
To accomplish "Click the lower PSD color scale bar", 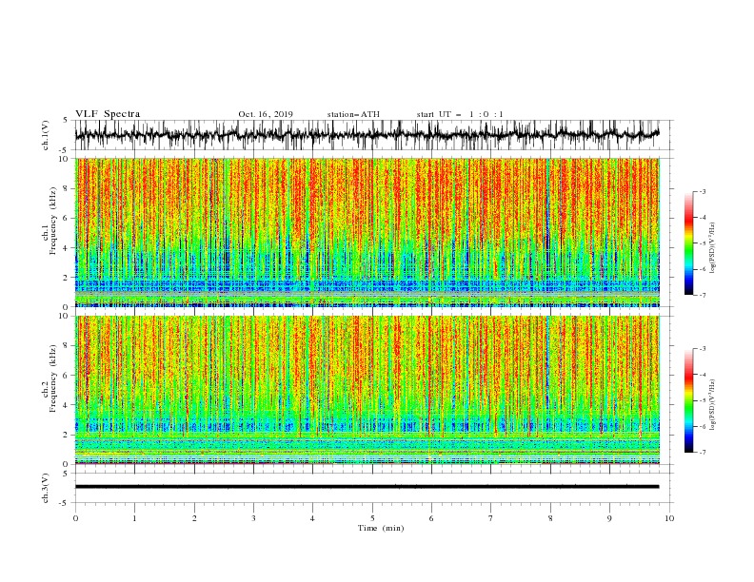I will coord(688,400).
